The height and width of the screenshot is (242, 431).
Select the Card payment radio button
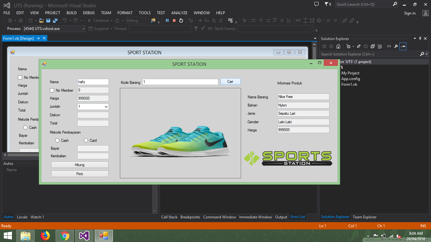(x=86, y=141)
